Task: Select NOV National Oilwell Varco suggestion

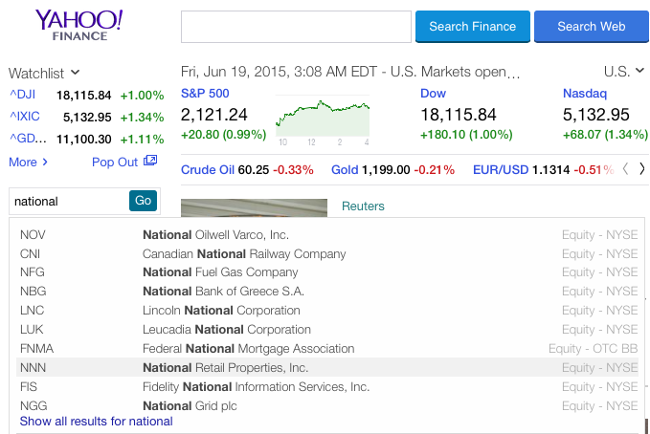Action: [215, 234]
